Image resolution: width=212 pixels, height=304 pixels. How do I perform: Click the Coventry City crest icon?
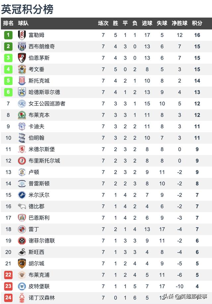[22, 69]
